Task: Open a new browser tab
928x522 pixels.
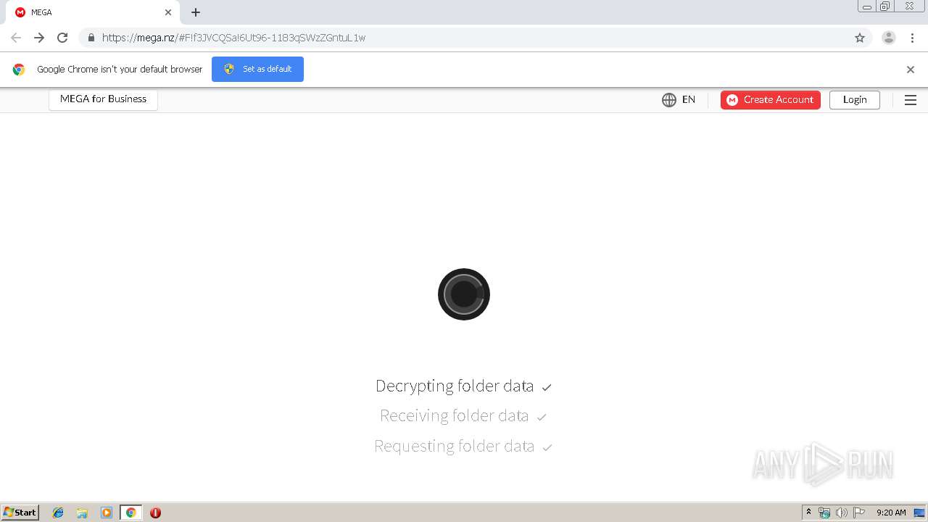Action: [x=196, y=12]
